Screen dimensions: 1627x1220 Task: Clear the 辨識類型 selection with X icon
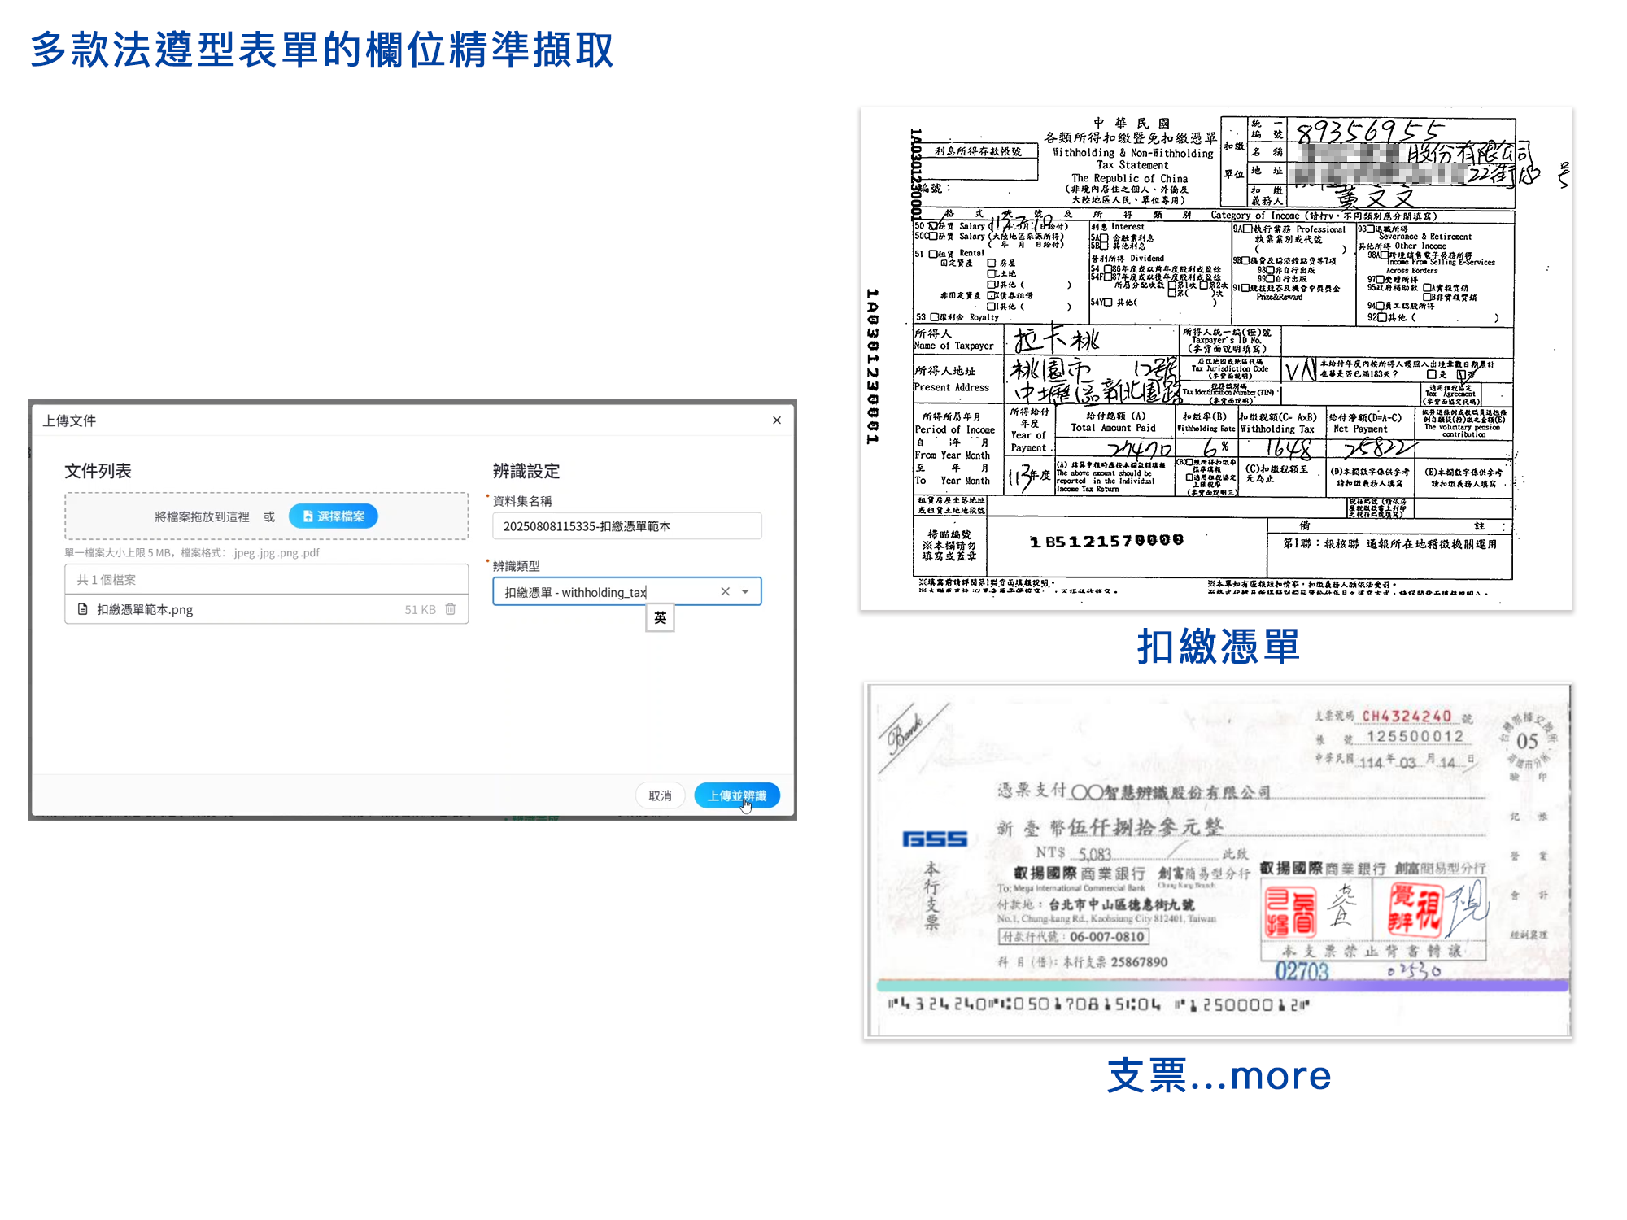[725, 592]
